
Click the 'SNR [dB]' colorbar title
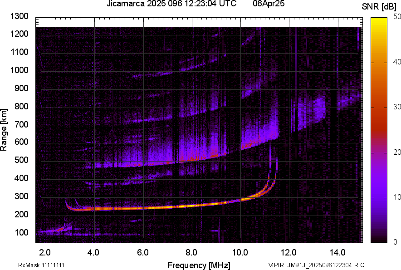[379, 7]
